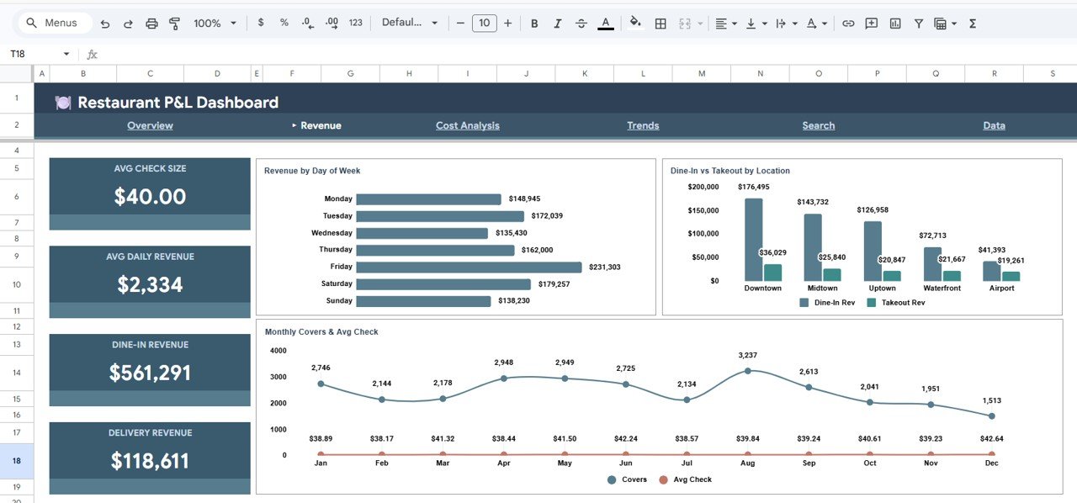Toggle italic formatting
This screenshot has height=503, width=1077.
click(557, 23)
